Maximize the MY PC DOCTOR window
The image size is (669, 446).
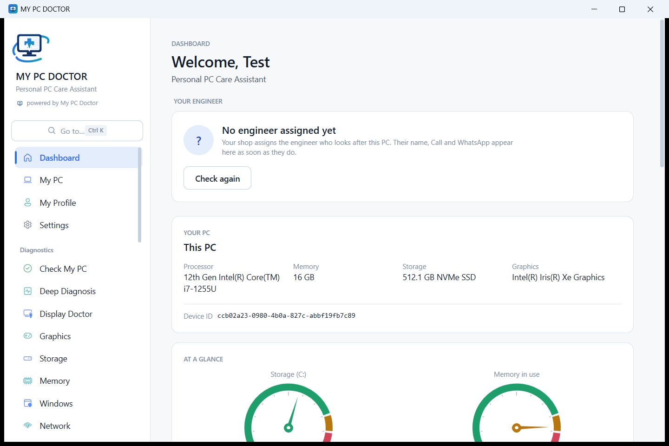tap(622, 9)
